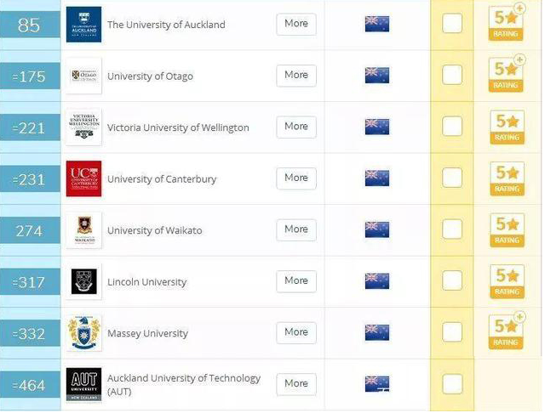Click the black Lincoln University logo
The width and height of the screenshot is (545, 413).
[83, 281]
